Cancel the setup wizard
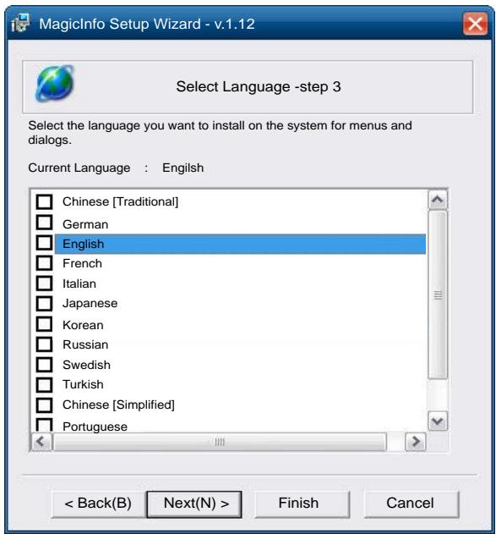This screenshot has height=534, width=496. click(411, 504)
